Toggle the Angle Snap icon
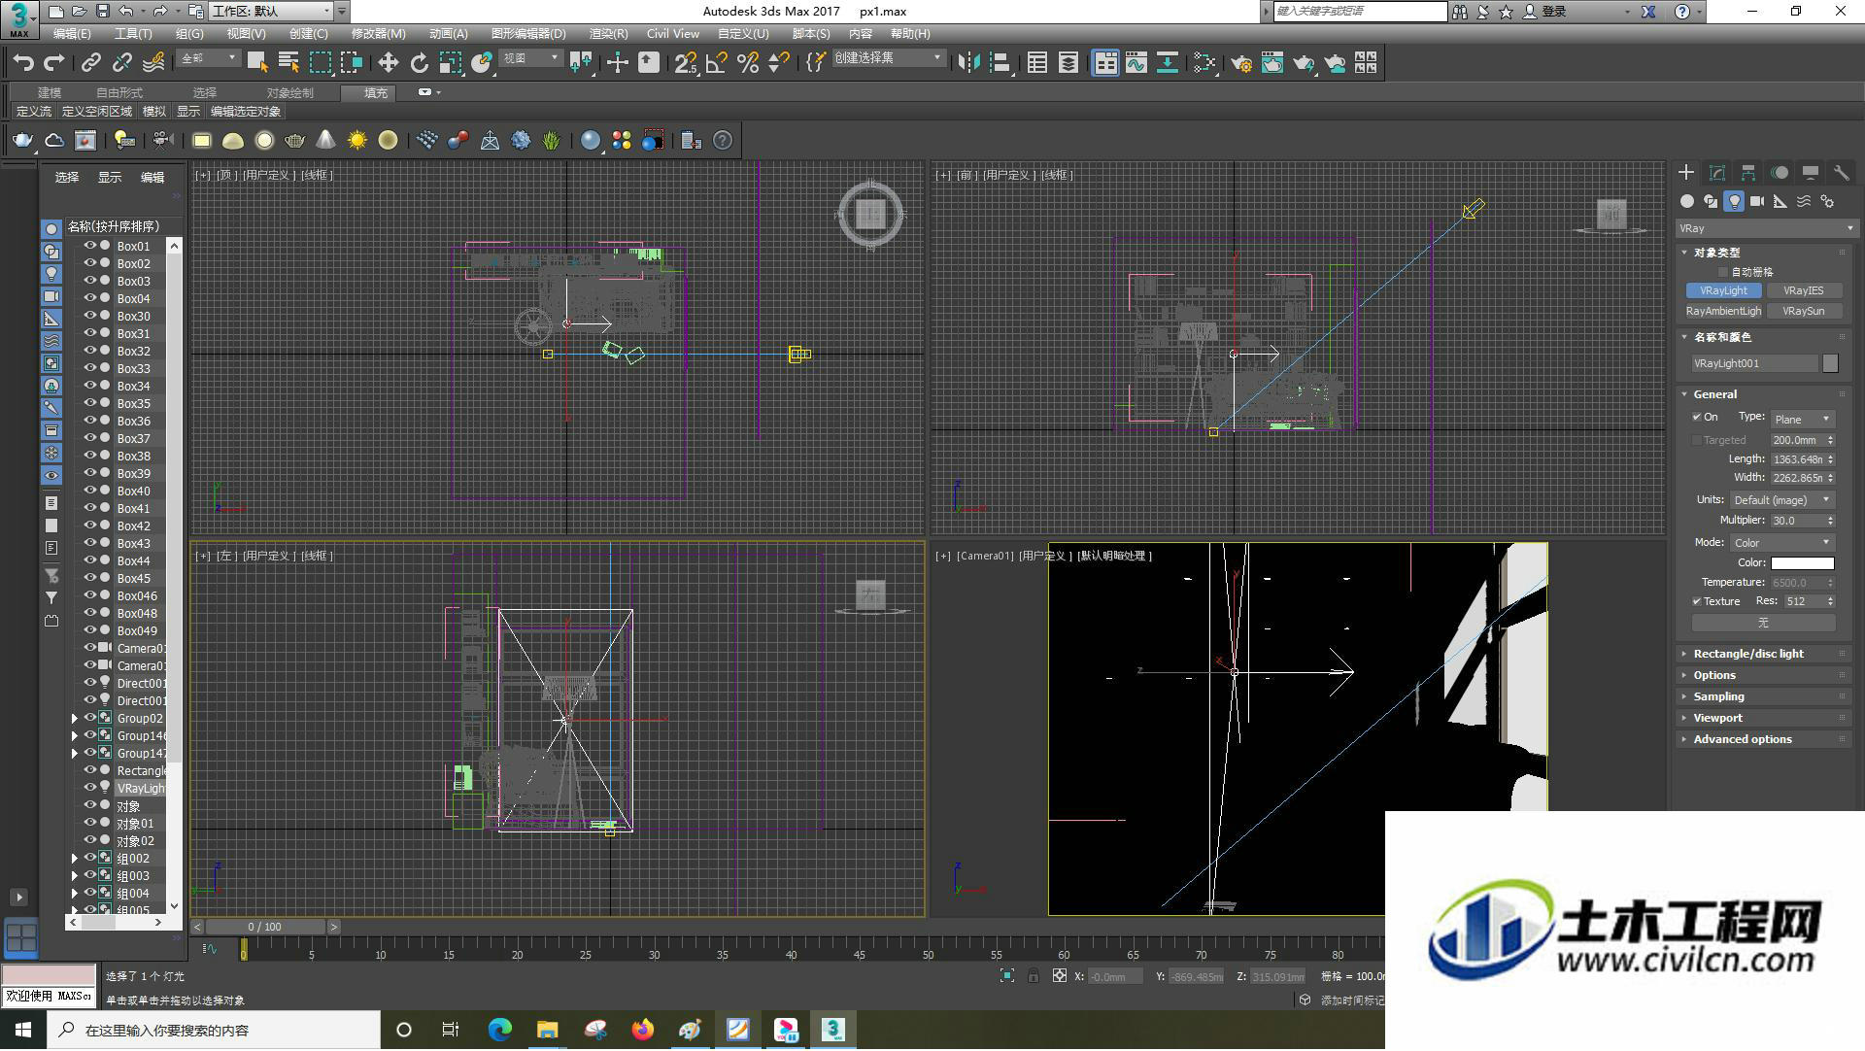This screenshot has height=1051, width=1865. 717,63
